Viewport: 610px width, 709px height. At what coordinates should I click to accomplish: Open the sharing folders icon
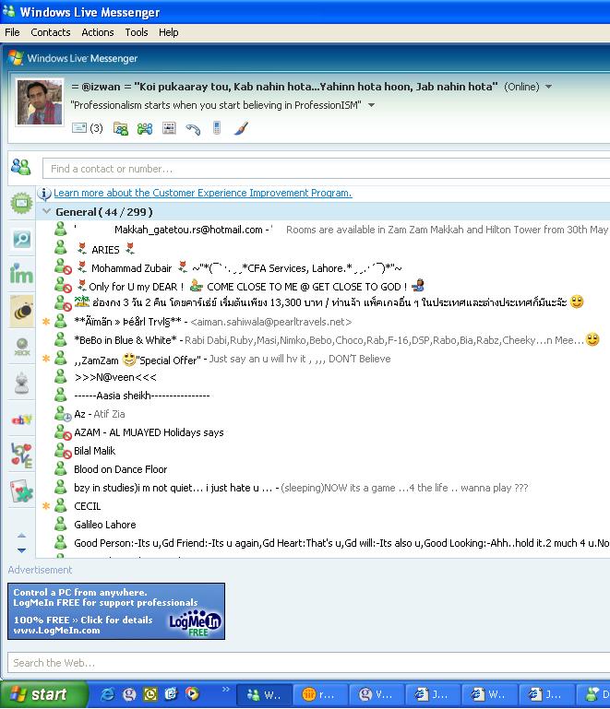[120, 128]
